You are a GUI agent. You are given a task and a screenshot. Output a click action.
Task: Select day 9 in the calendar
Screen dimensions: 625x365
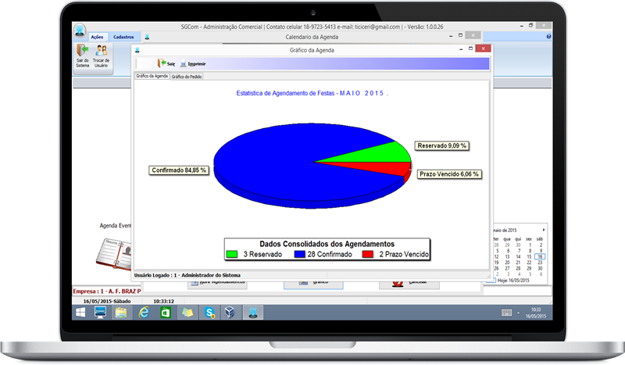tap(541, 251)
